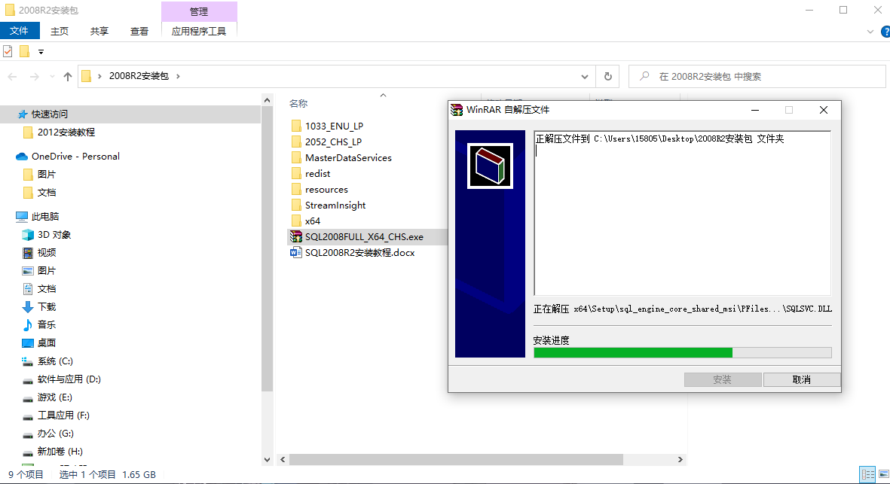Go back with the Back arrow

point(13,77)
